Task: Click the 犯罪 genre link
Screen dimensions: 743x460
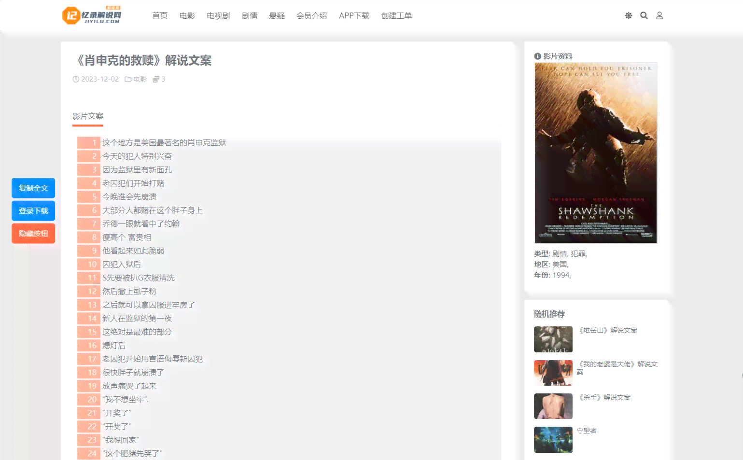Action: tap(578, 253)
